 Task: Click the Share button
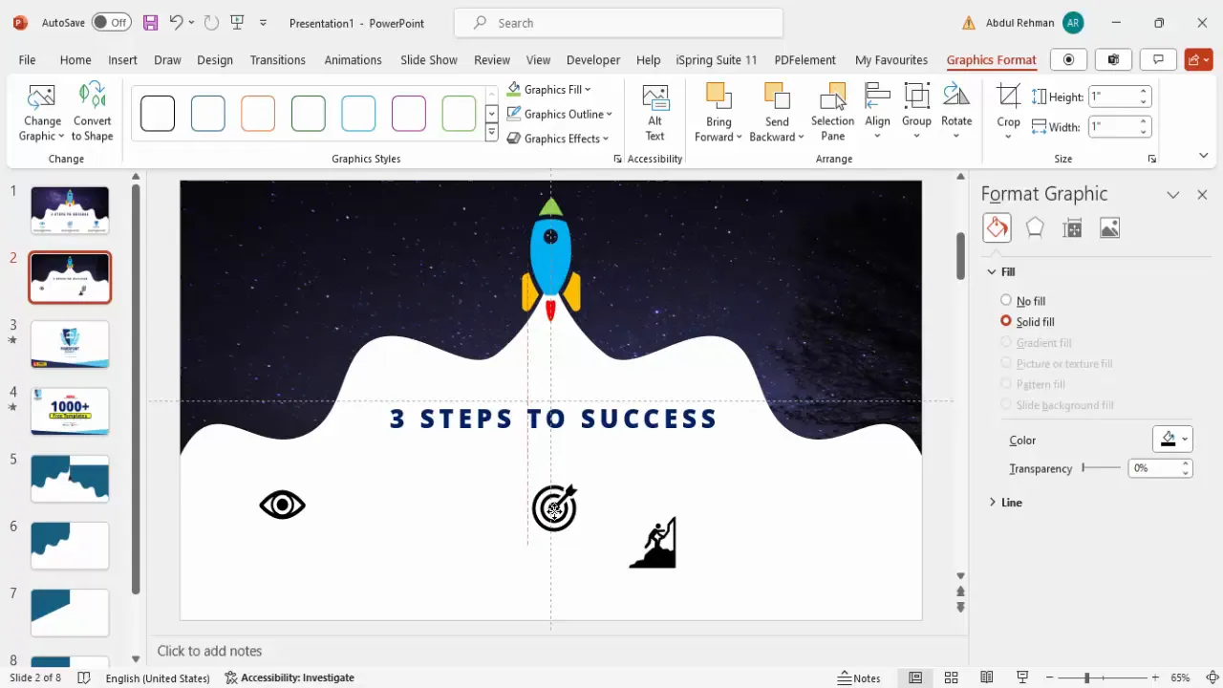(x=1198, y=59)
